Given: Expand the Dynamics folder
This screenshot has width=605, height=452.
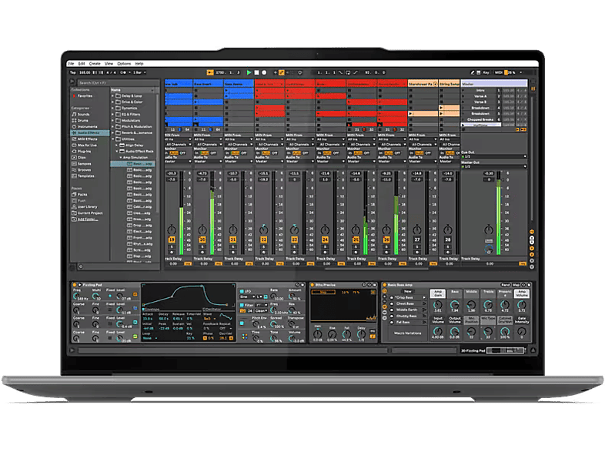Looking at the screenshot, I should 112,109.
